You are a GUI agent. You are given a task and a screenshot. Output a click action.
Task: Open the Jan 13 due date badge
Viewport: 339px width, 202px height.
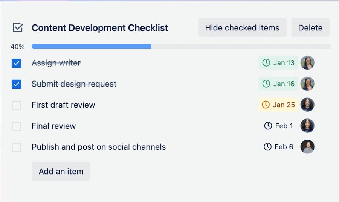tap(278, 63)
